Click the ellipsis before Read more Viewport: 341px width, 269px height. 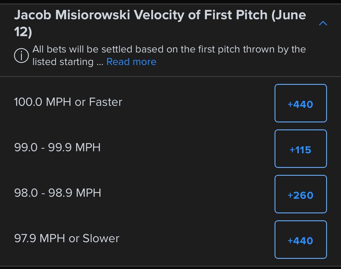click(x=100, y=62)
